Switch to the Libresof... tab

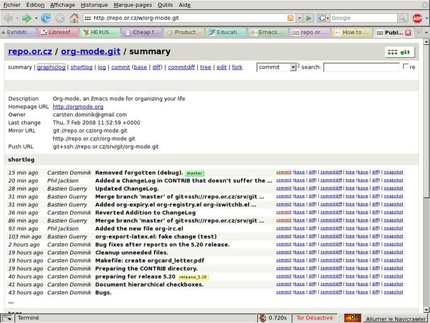point(58,32)
